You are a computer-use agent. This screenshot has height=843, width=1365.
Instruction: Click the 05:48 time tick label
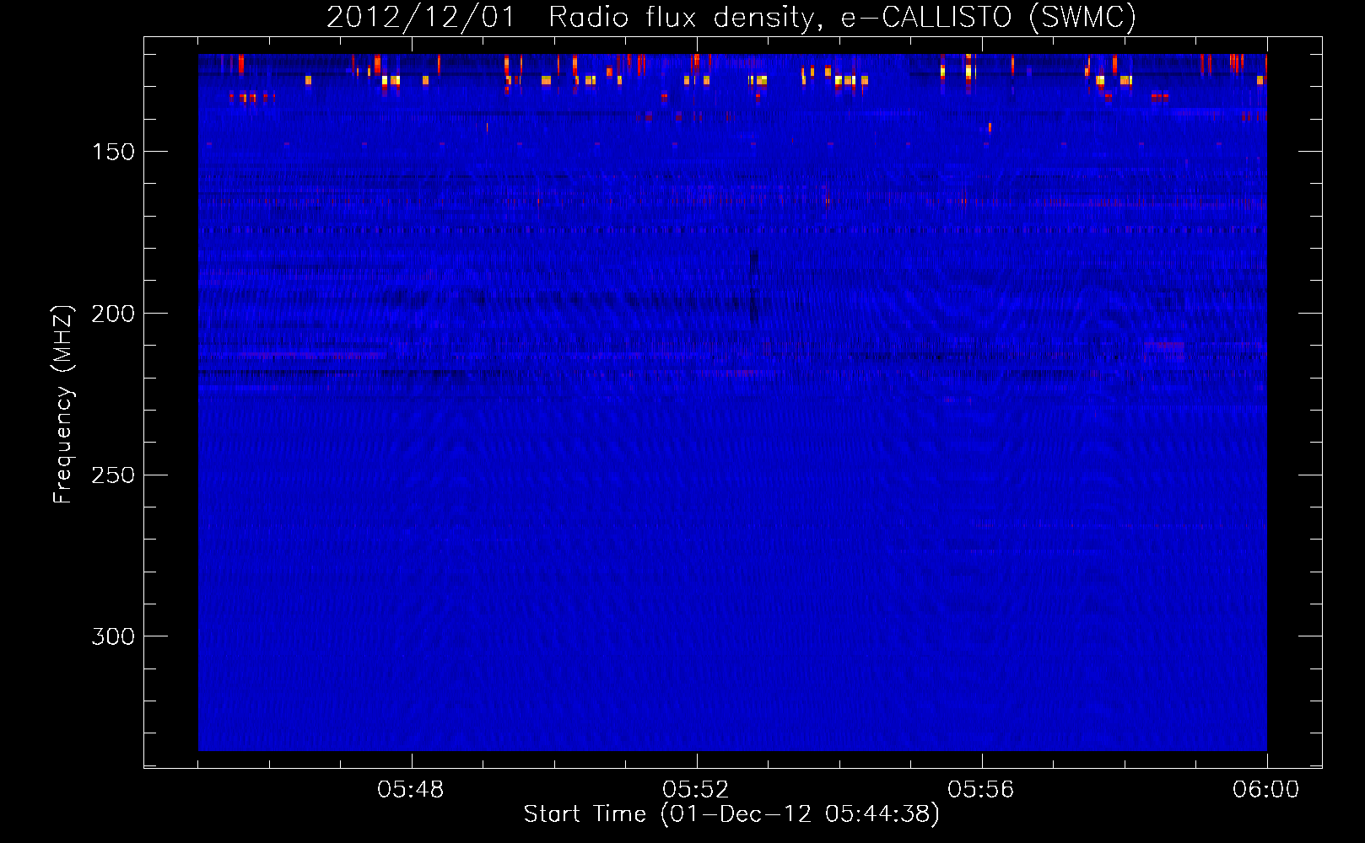click(x=411, y=790)
